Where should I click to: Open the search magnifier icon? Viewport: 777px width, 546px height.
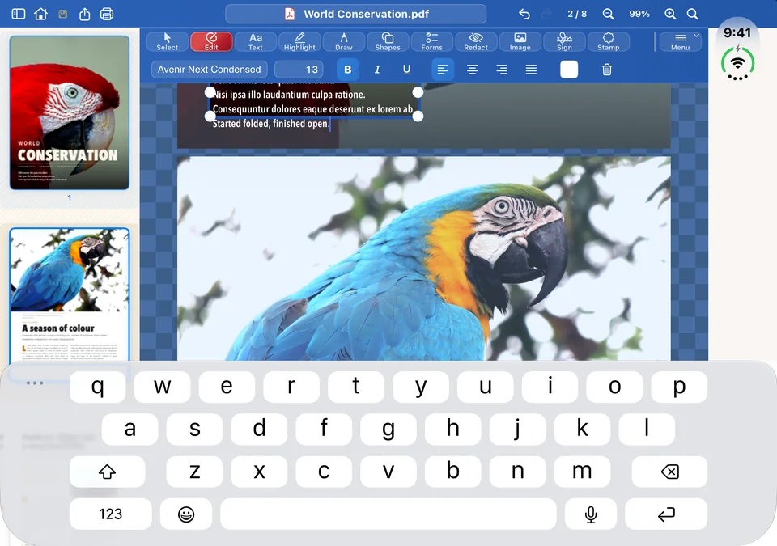coord(692,14)
